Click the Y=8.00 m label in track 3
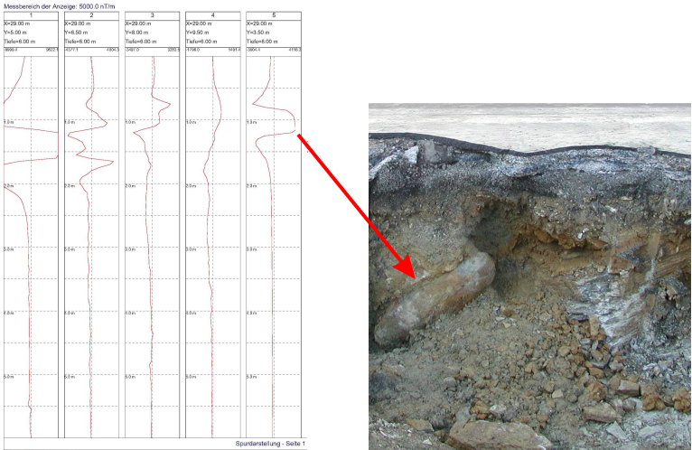 click(137, 33)
